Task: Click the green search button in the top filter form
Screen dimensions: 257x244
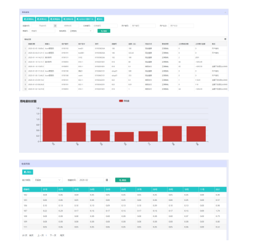Action: tap(104, 31)
